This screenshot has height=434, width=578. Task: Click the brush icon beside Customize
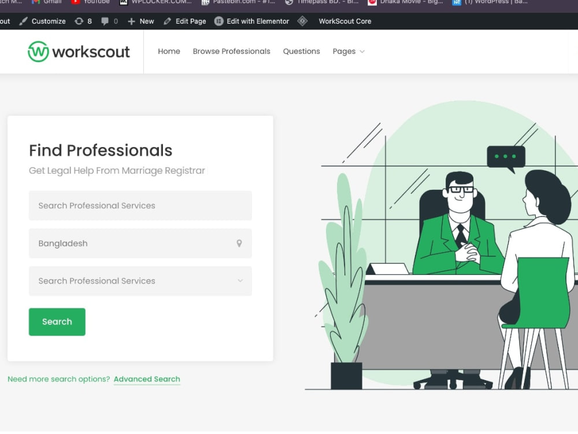(23, 21)
